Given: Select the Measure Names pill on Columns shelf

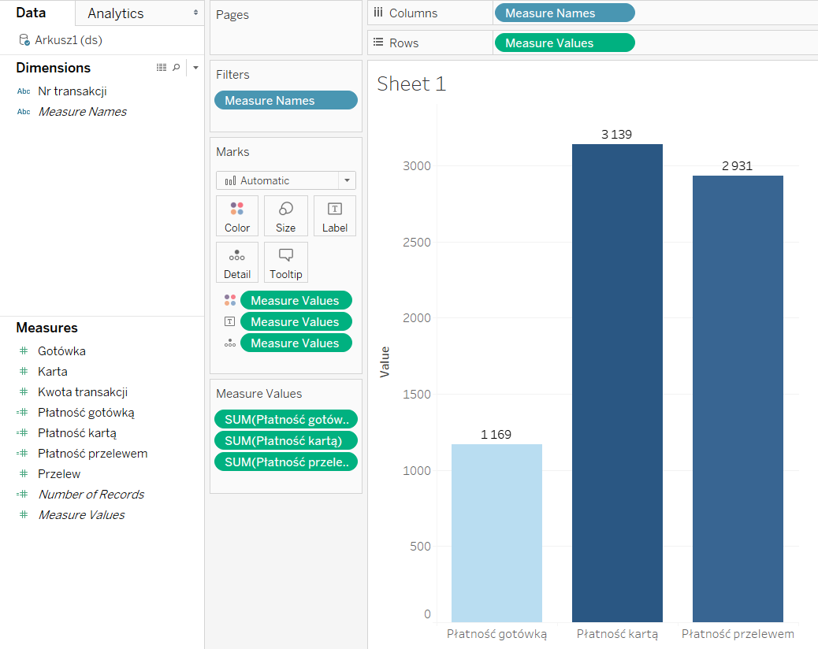Looking at the screenshot, I should click(x=563, y=13).
